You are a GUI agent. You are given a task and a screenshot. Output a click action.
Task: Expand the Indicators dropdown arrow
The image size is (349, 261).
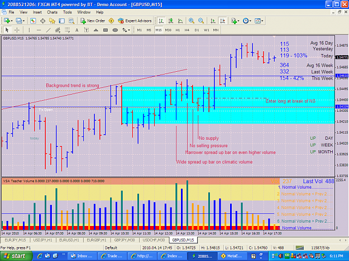click(238, 21)
